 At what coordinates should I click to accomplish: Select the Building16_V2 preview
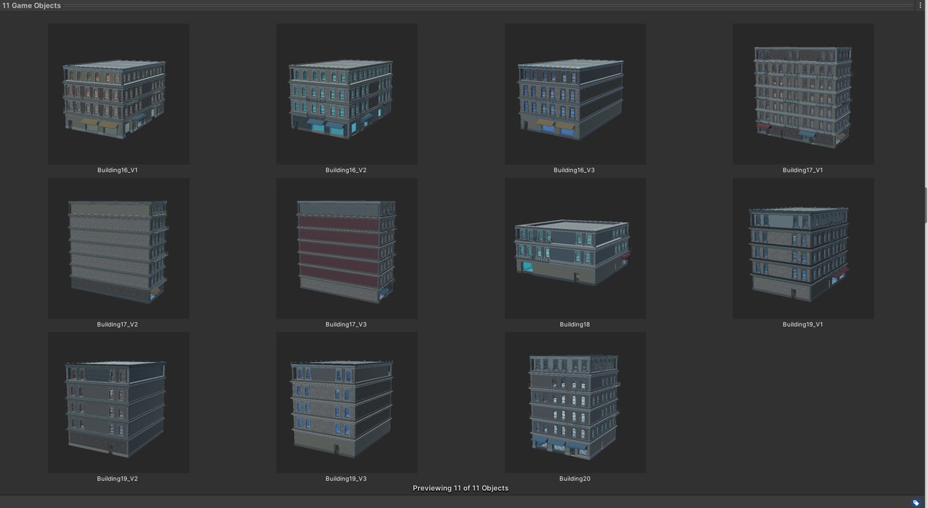click(346, 93)
